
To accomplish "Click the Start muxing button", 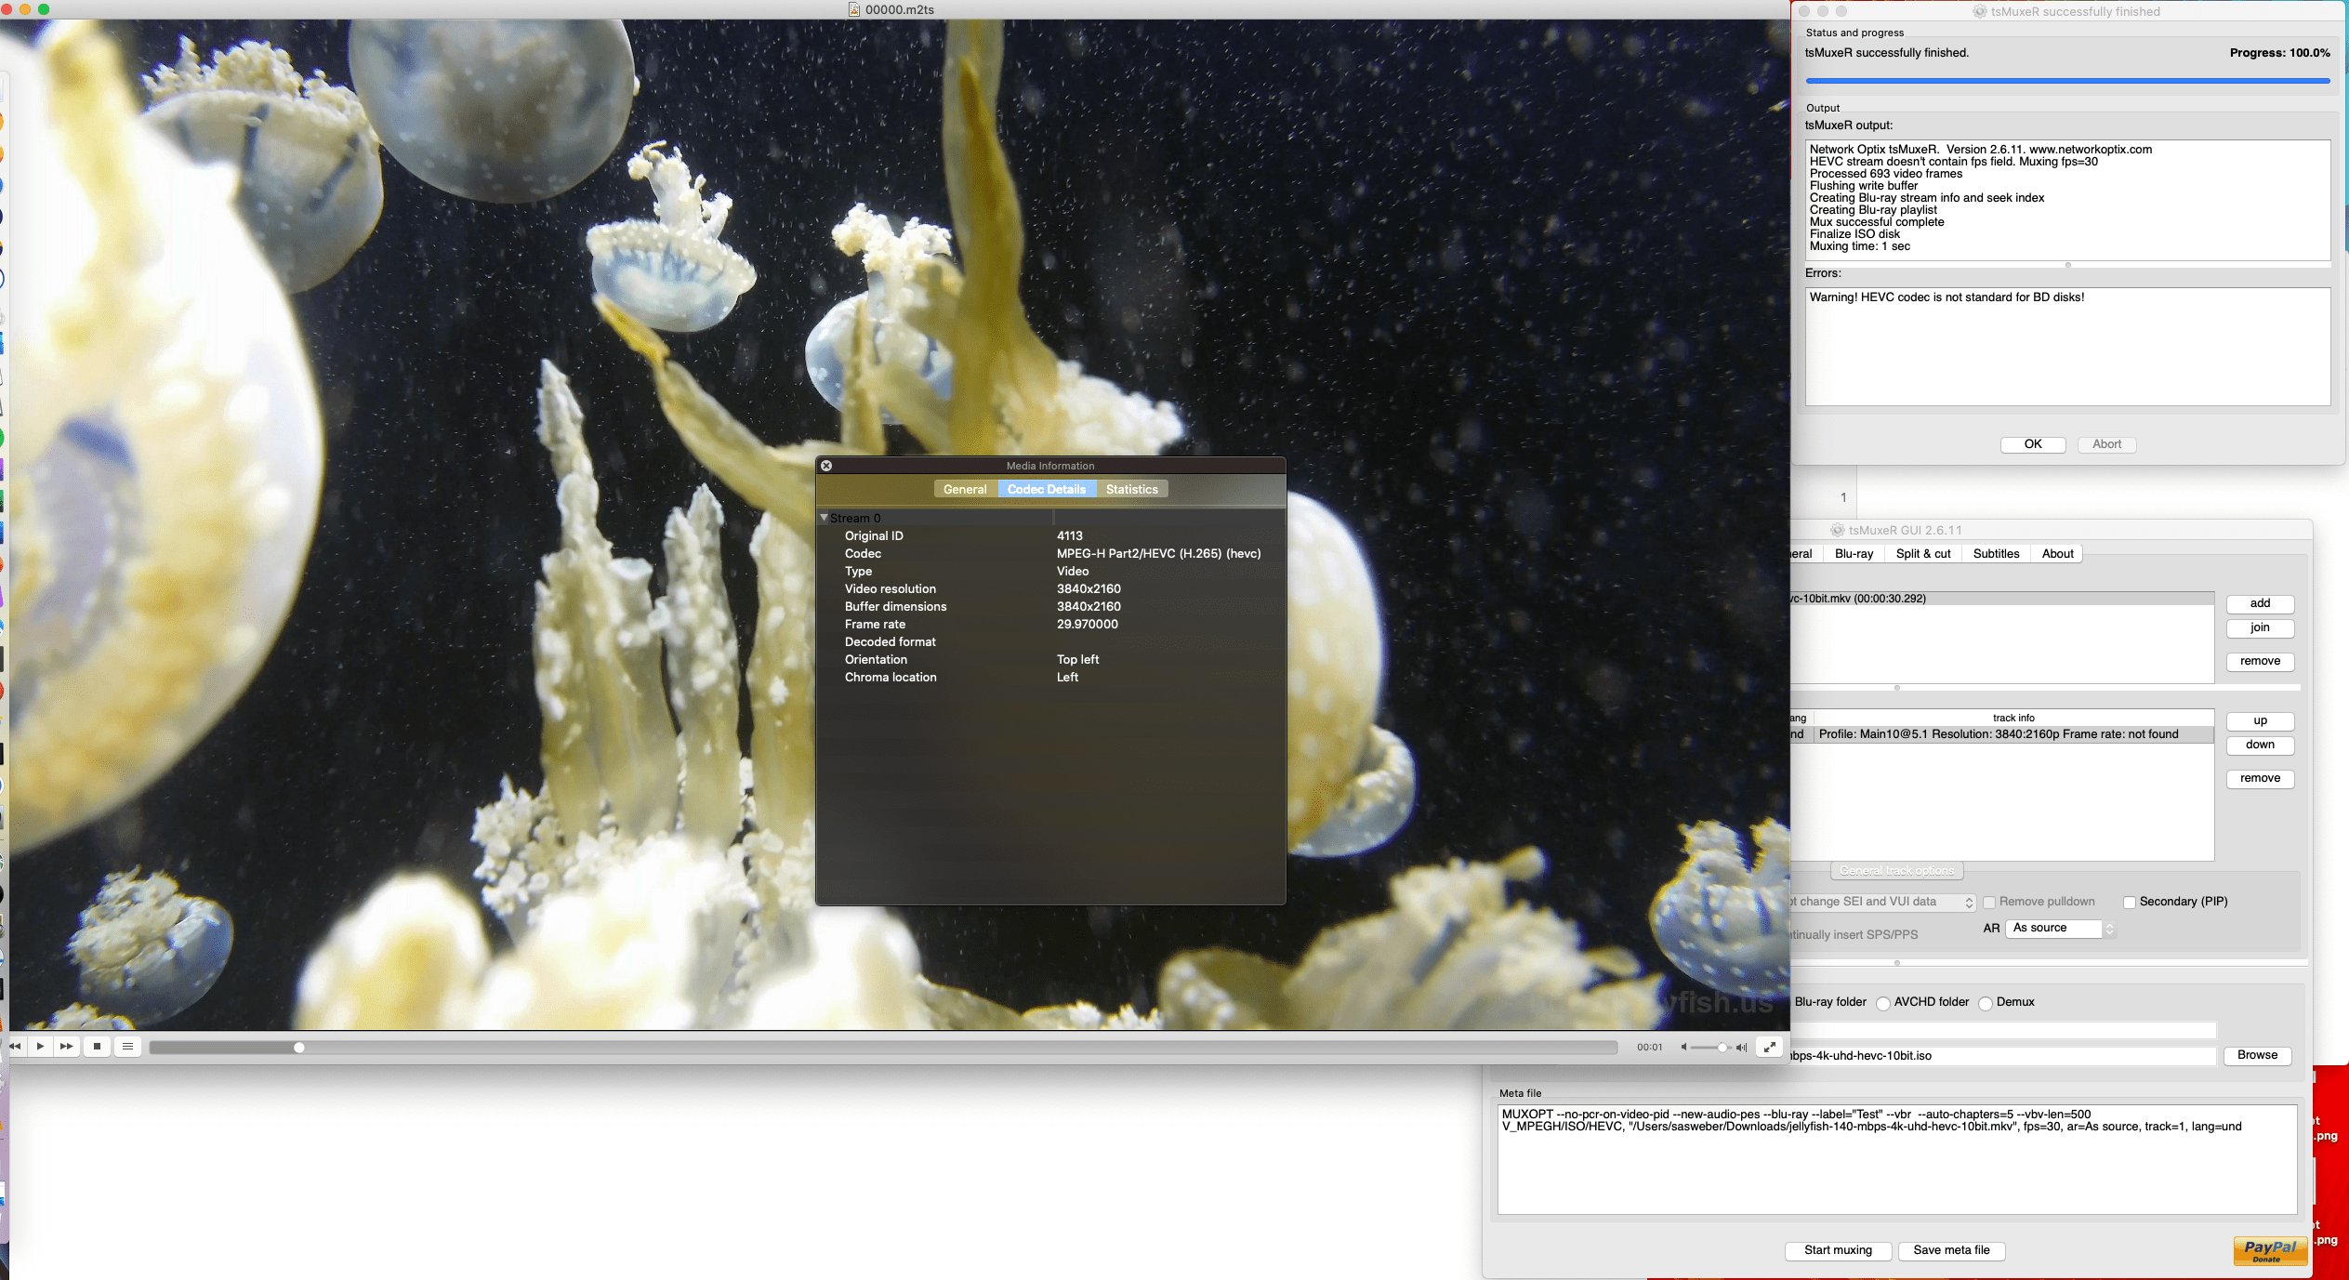I will point(1838,1250).
